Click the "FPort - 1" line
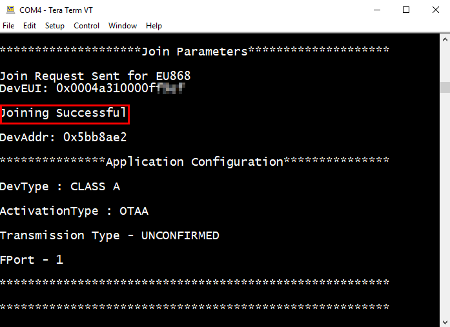 32,260
